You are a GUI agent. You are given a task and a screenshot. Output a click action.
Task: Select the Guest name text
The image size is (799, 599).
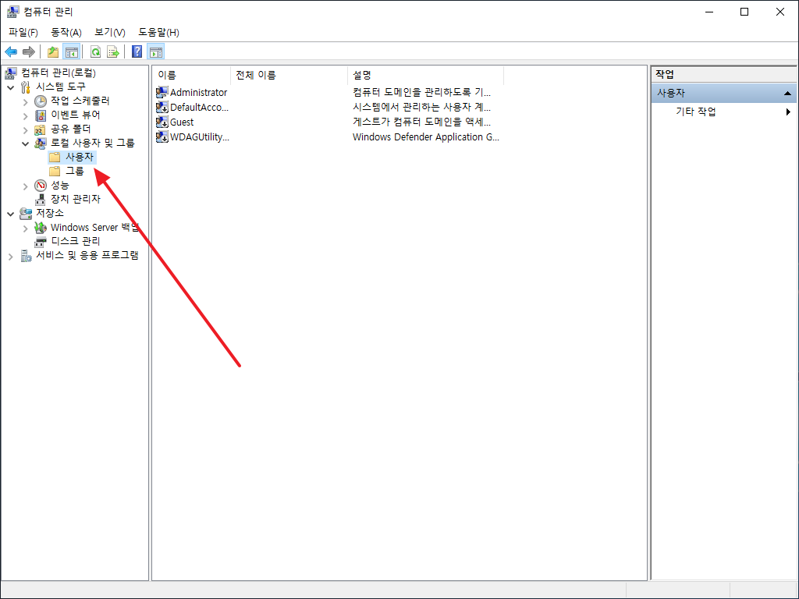(x=182, y=122)
